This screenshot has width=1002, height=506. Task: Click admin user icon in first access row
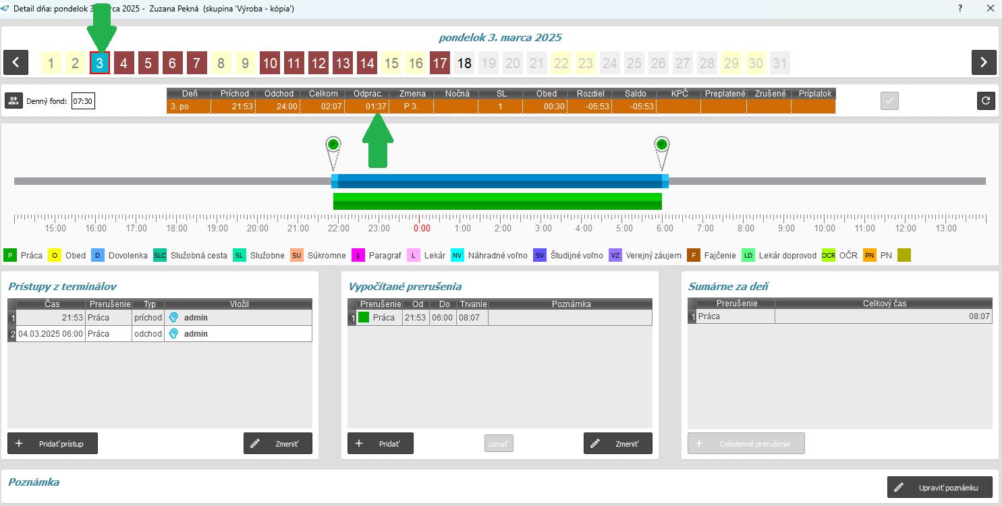[173, 318]
